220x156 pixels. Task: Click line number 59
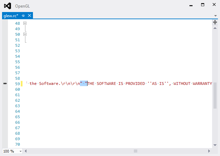pyautogui.click(x=18, y=84)
